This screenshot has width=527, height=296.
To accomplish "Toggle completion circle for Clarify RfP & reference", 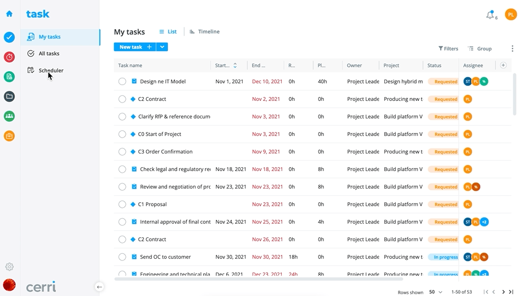I will [x=122, y=116].
